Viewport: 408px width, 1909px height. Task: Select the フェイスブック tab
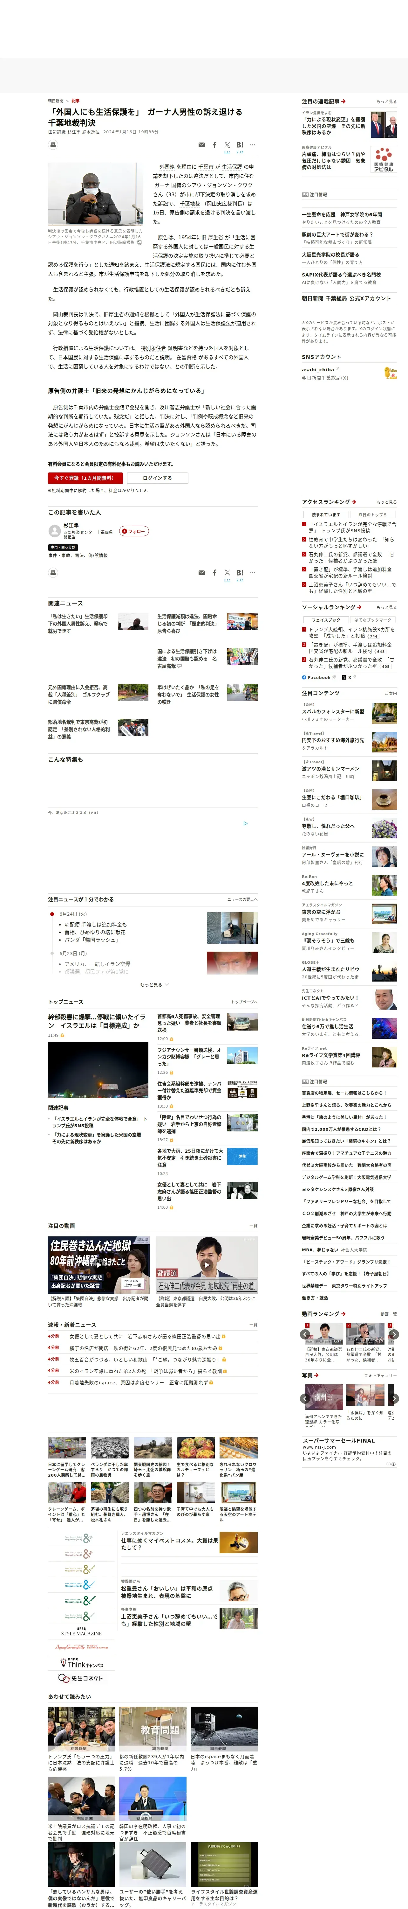click(x=326, y=619)
